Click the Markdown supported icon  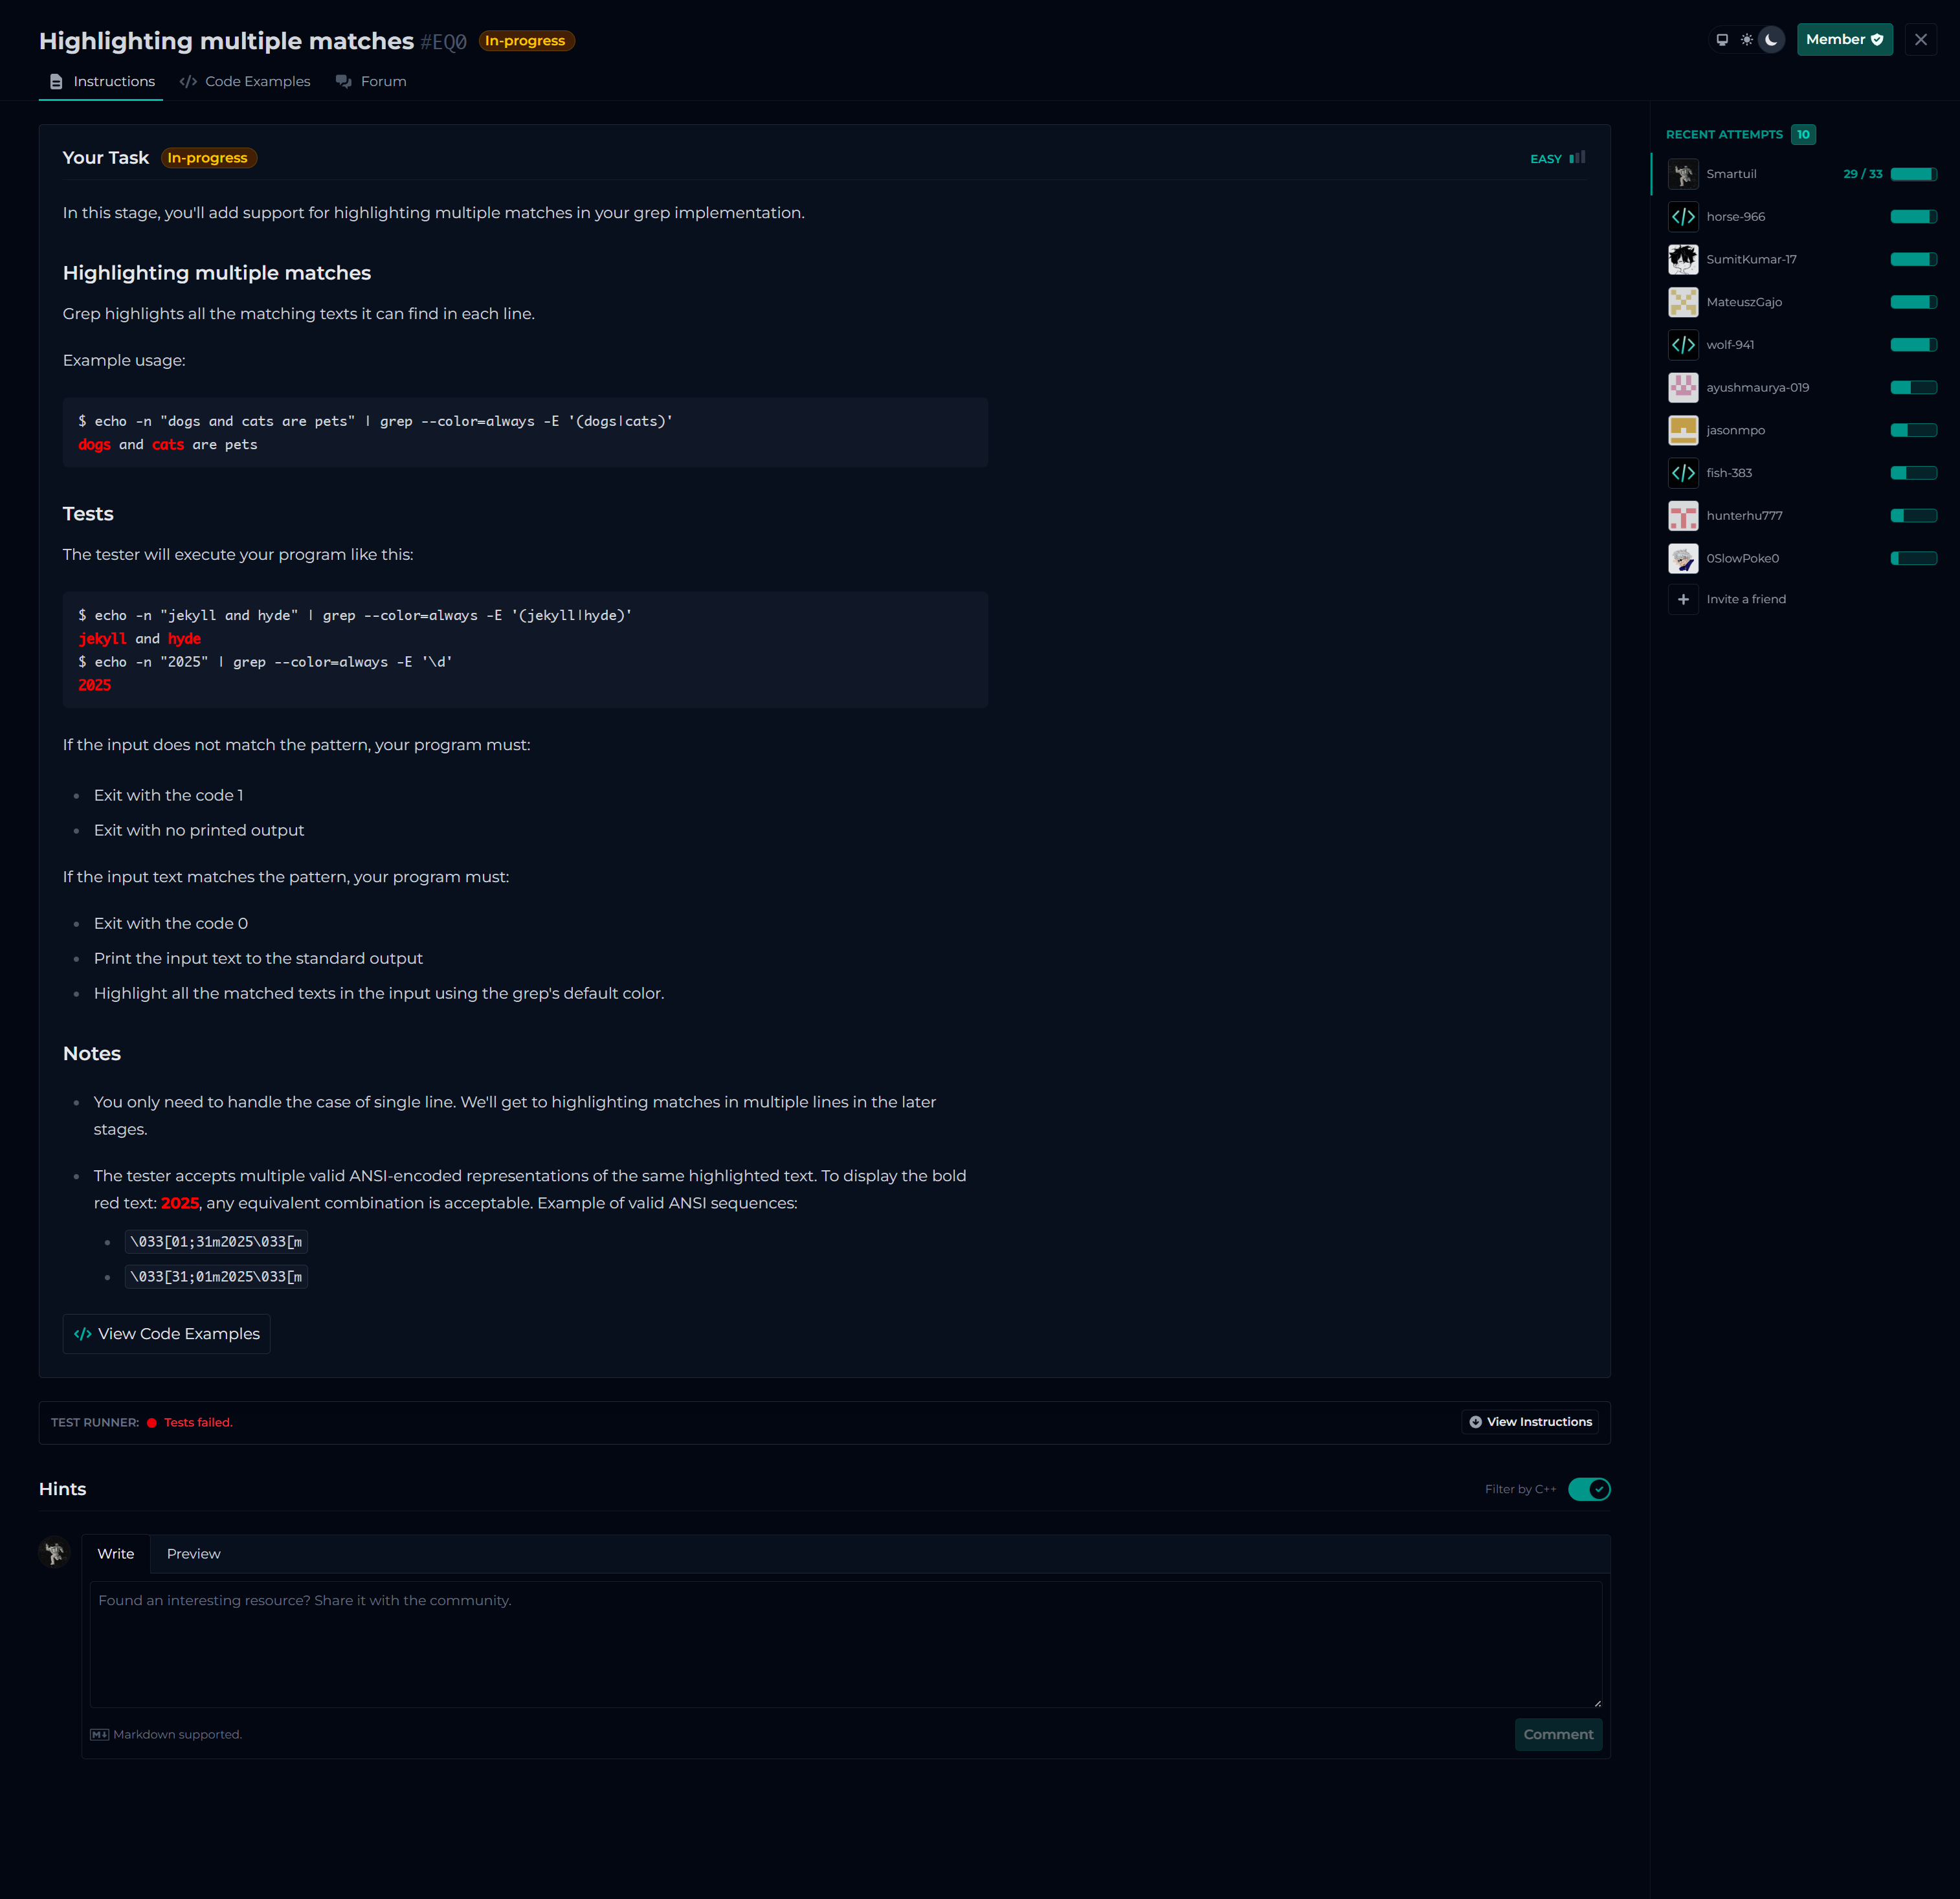pos(99,1735)
